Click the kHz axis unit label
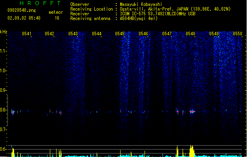Screen dimensions: 247x157 4,32
